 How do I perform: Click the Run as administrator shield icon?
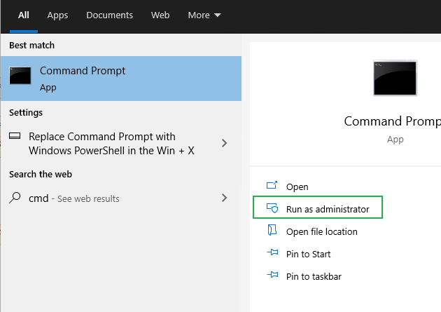point(273,209)
